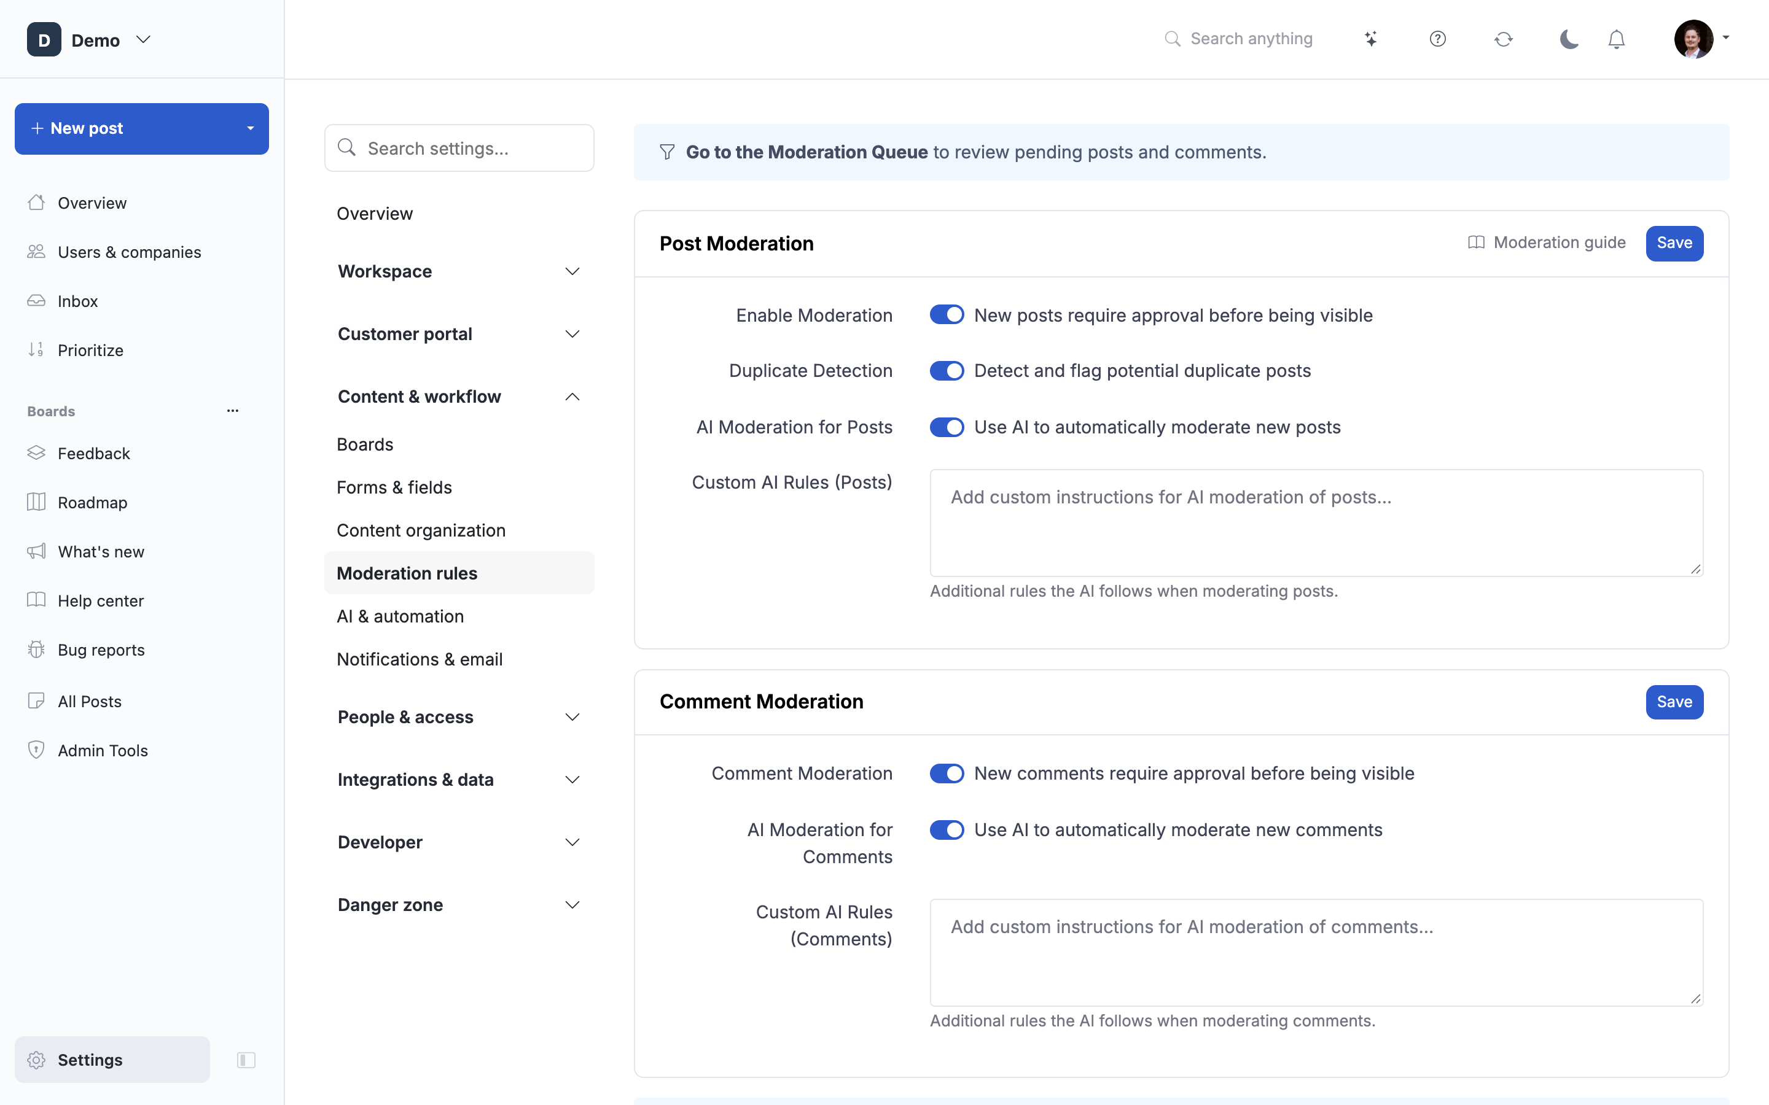1769x1105 pixels.
Task: Select Boards in settings menu
Action: click(x=365, y=444)
